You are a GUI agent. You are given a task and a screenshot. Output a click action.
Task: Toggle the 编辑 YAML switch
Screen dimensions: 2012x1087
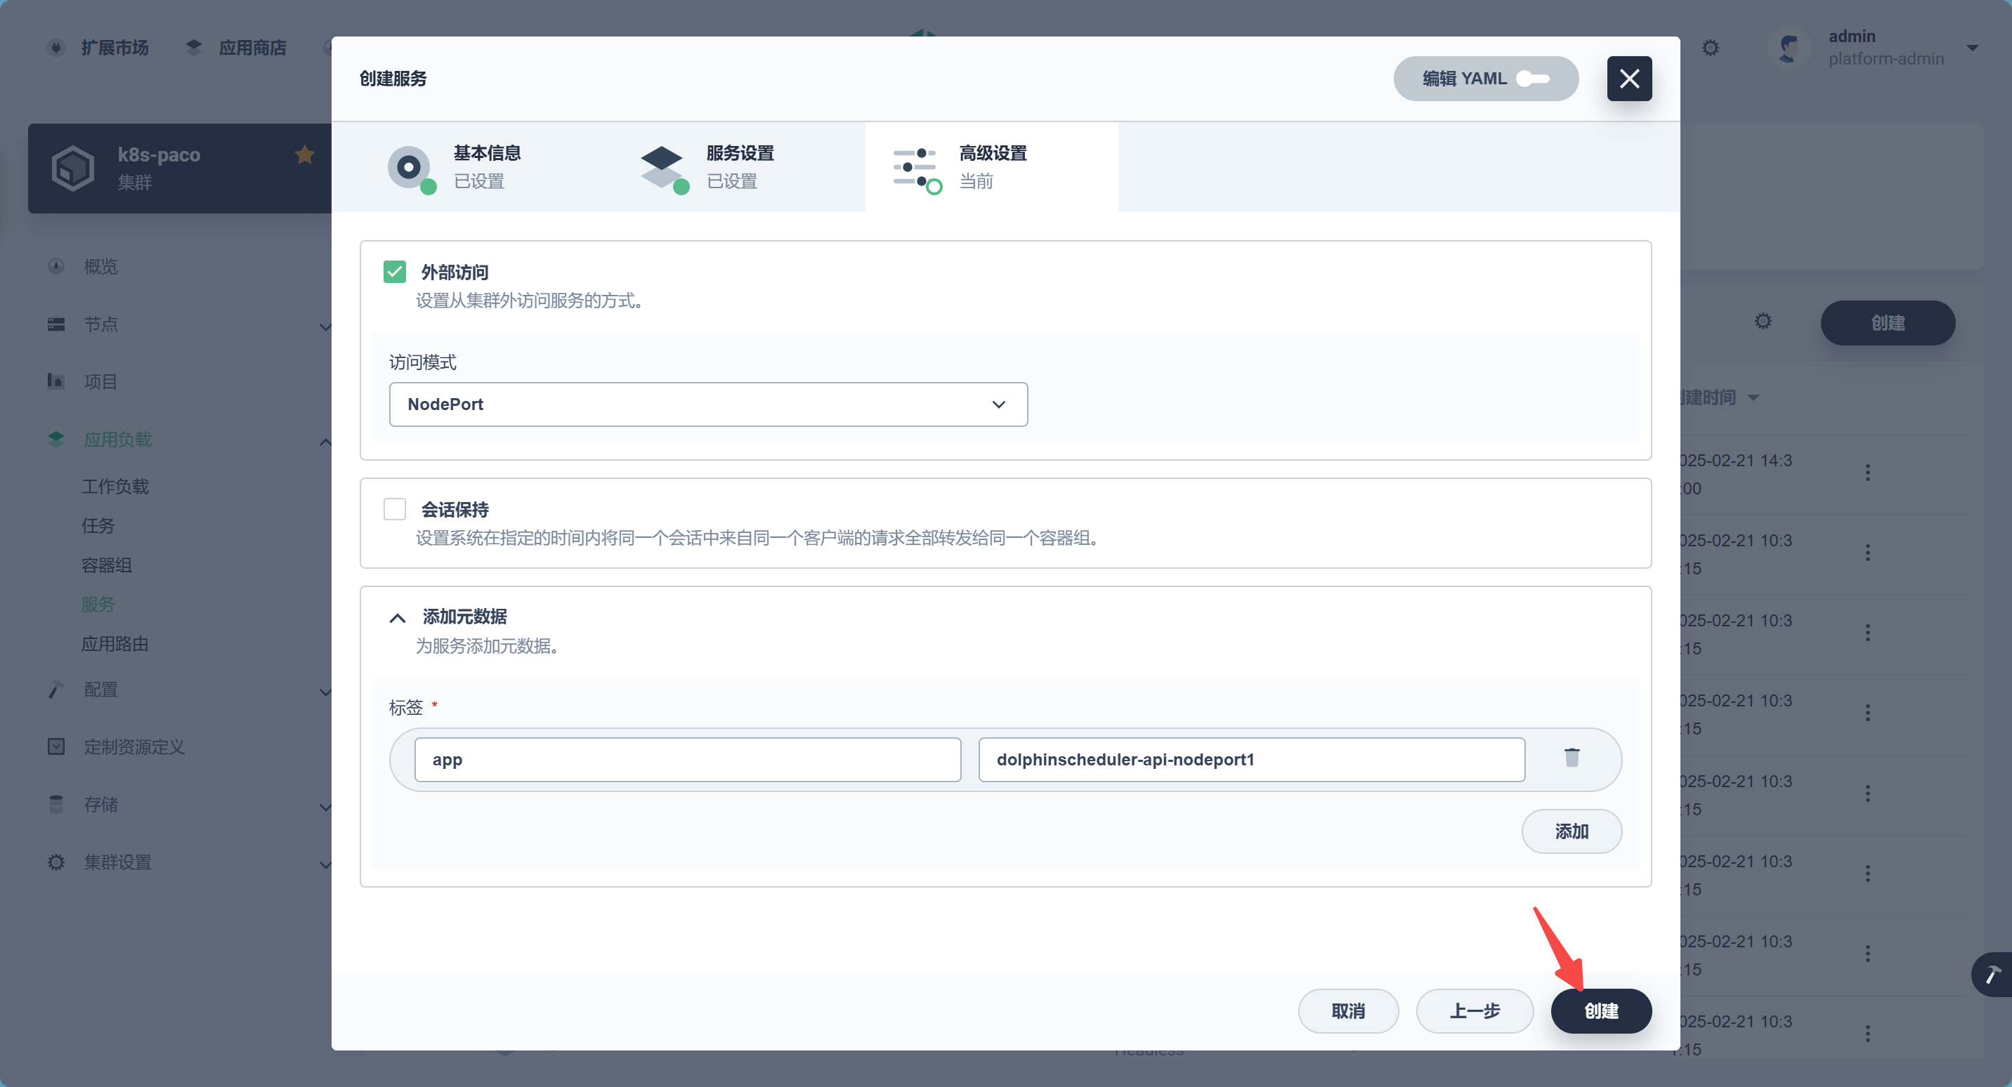point(1531,79)
